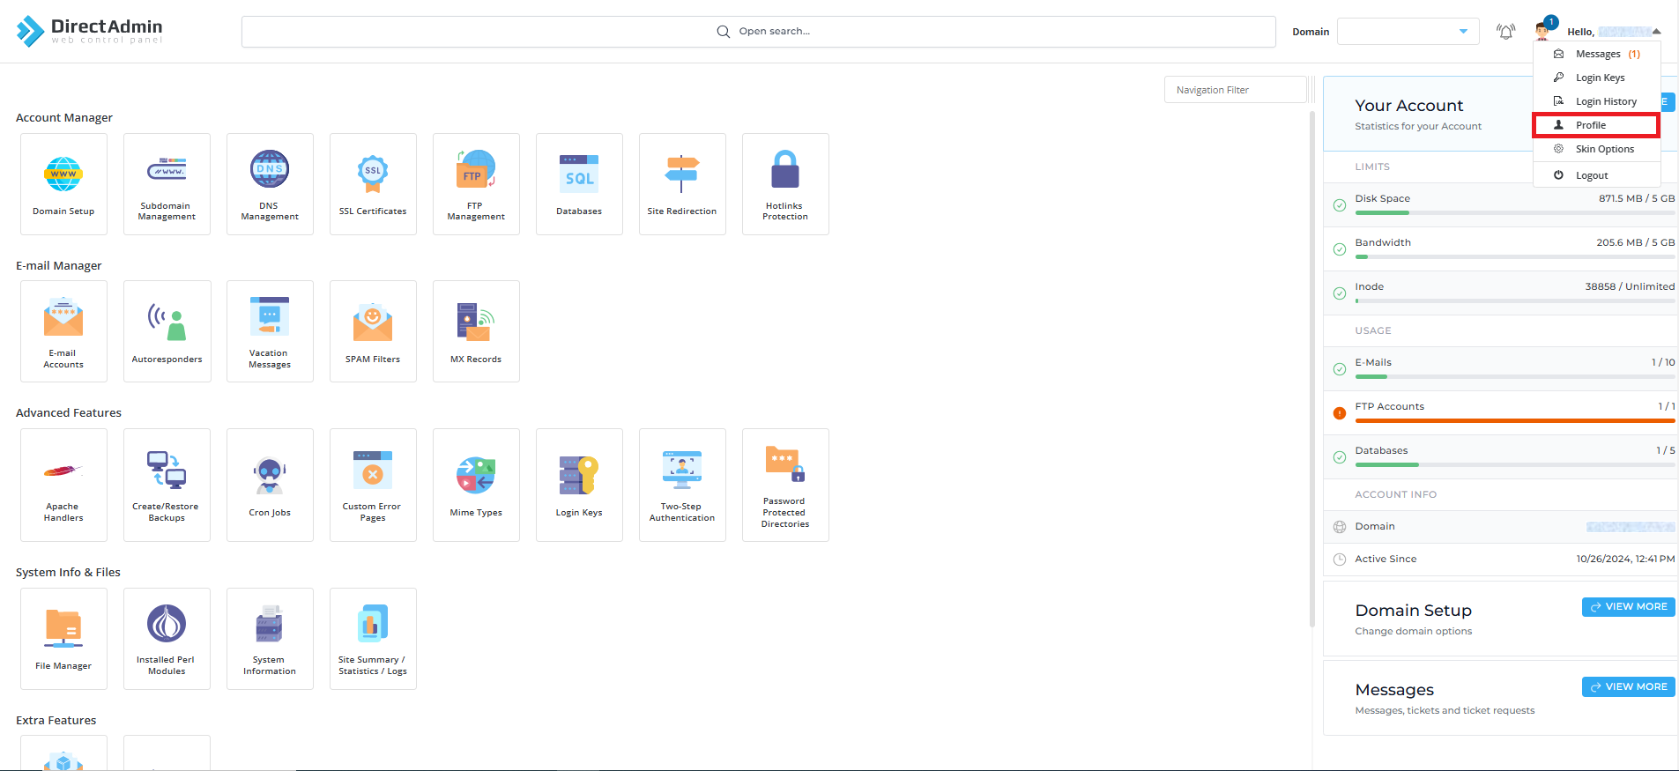Choose Logout in the user menu

point(1592,175)
